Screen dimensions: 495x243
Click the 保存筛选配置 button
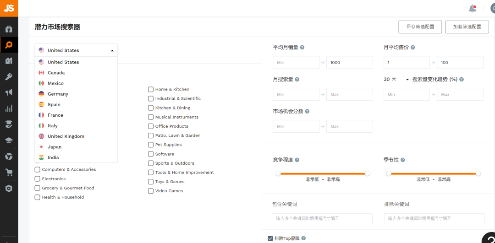[420, 27]
